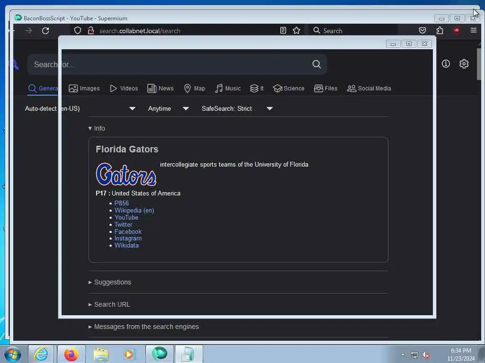
Task: Maximize the inner overlay window
Action: [x=409, y=44]
